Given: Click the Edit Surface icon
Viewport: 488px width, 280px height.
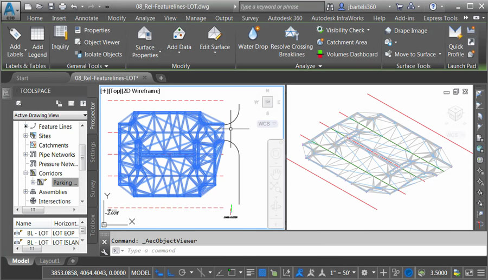Looking at the screenshot, I should [x=214, y=34].
